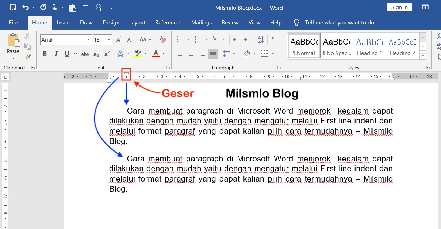Apply the yellow text highlight color
The image size is (441, 229).
coord(138,54)
